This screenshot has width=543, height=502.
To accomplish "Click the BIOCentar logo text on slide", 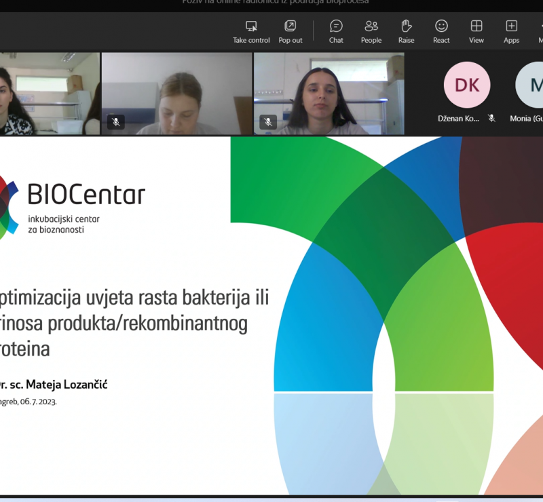I will click(86, 194).
